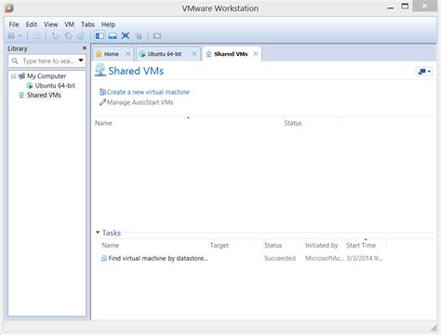Select the Shared VMs tab
This screenshot has width=441, height=335.
pyautogui.click(x=231, y=54)
